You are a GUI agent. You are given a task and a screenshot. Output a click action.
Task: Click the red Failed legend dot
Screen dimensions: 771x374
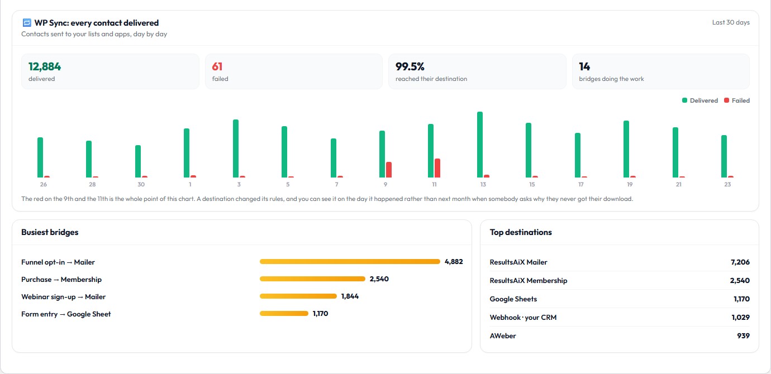[x=726, y=100]
